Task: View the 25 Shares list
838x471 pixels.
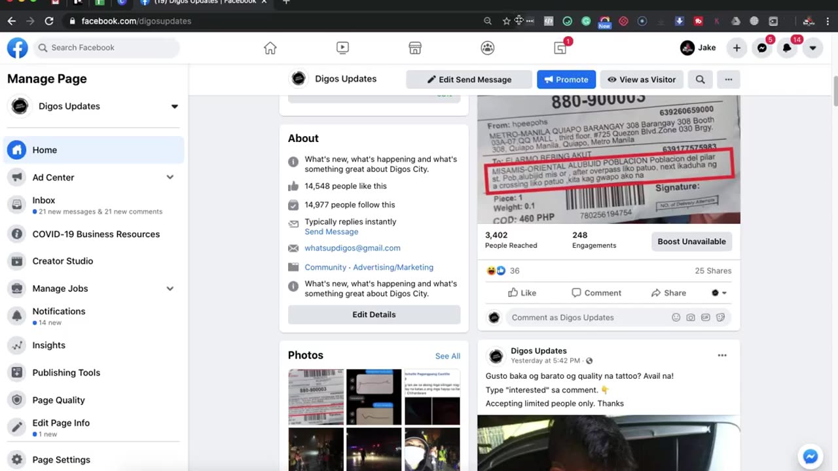Action: tap(713, 271)
